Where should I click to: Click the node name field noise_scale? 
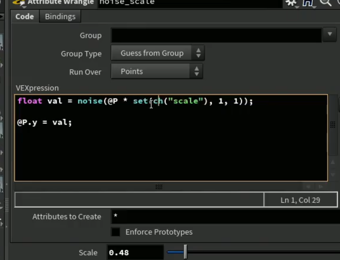pyautogui.click(x=190, y=3)
